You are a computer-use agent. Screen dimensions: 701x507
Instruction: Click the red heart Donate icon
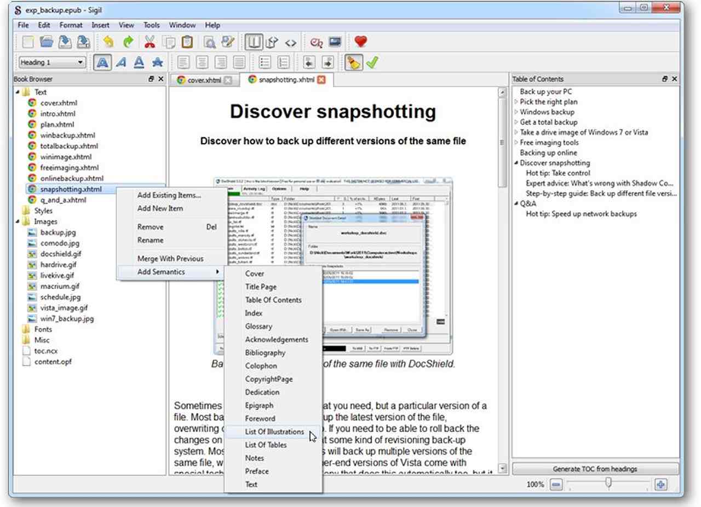pyautogui.click(x=360, y=42)
